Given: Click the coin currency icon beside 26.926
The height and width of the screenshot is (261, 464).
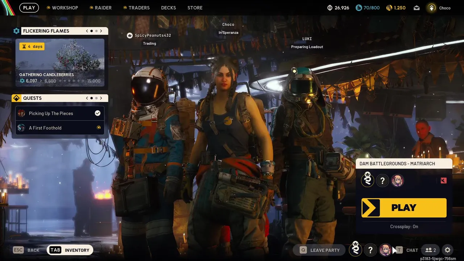Looking at the screenshot, I should (330, 8).
